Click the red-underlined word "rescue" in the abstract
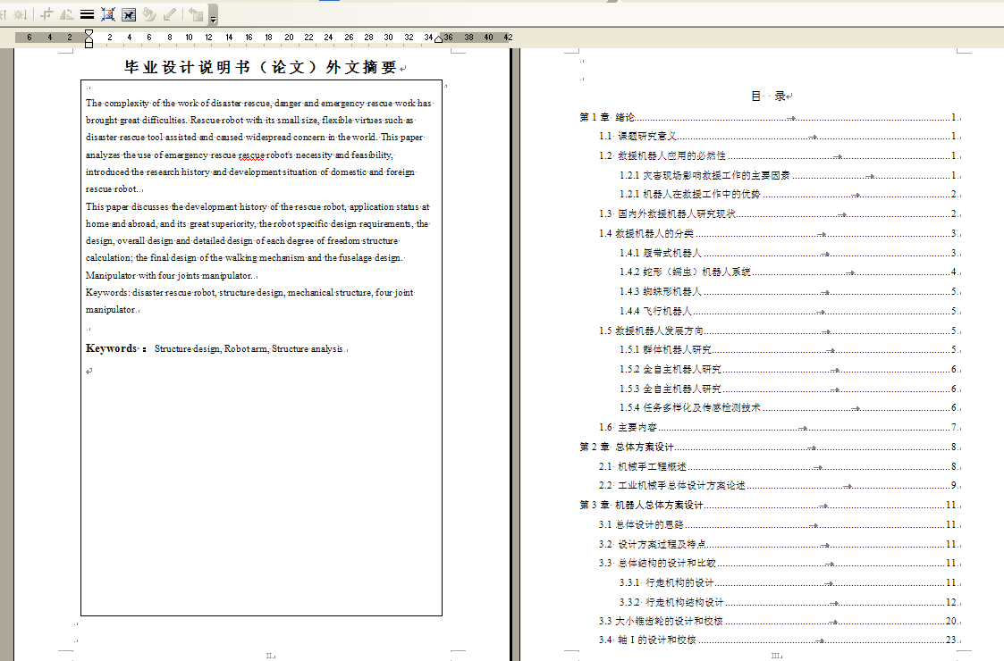Image resolution: width=1004 pixels, height=661 pixels. pos(251,155)
